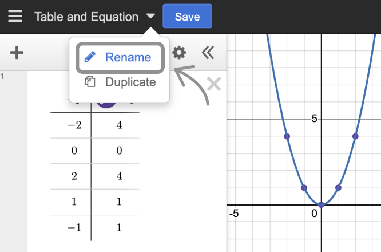Delete the table with the X icon
This screenshot has width=381, height=252.
point(213,85)
